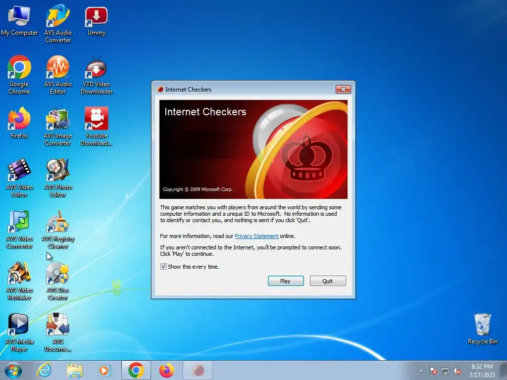The height and width of the screenshot is (380, 507).
Task: Open taskbar clock showing 8:32 PM
Action: [x=482, y=370]
